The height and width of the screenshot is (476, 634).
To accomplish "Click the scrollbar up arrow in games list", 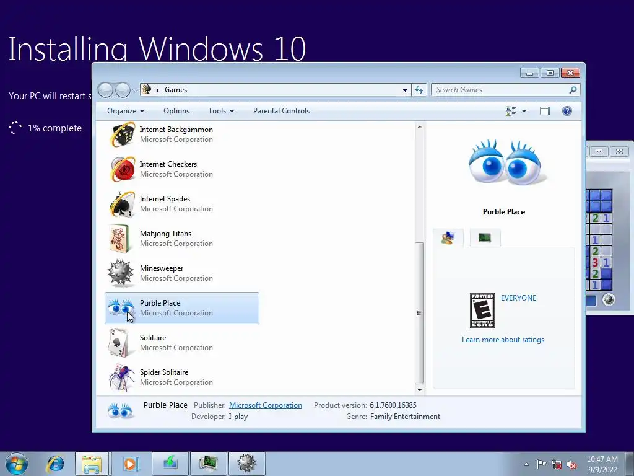I will [419, 126].
